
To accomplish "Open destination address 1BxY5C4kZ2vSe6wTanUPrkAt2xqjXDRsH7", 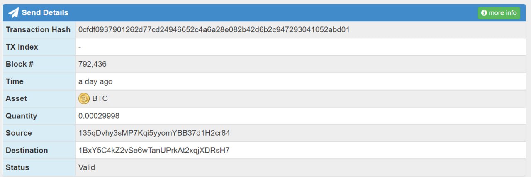I will [154, 151].
